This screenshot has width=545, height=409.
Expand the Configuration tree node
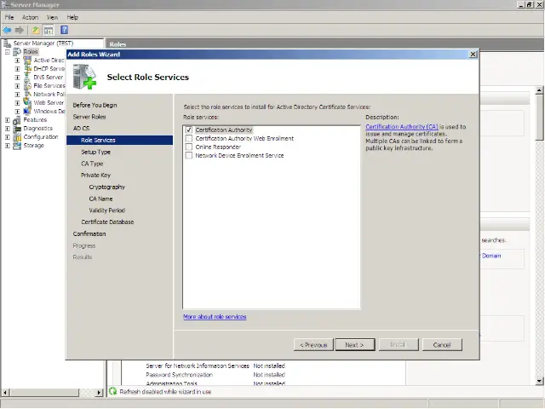(8, 137)
